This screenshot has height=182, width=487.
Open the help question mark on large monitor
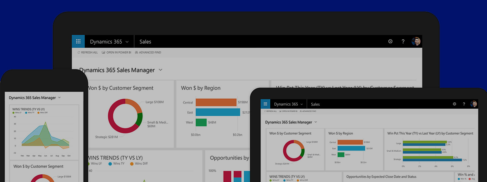(x=403, y=42)
